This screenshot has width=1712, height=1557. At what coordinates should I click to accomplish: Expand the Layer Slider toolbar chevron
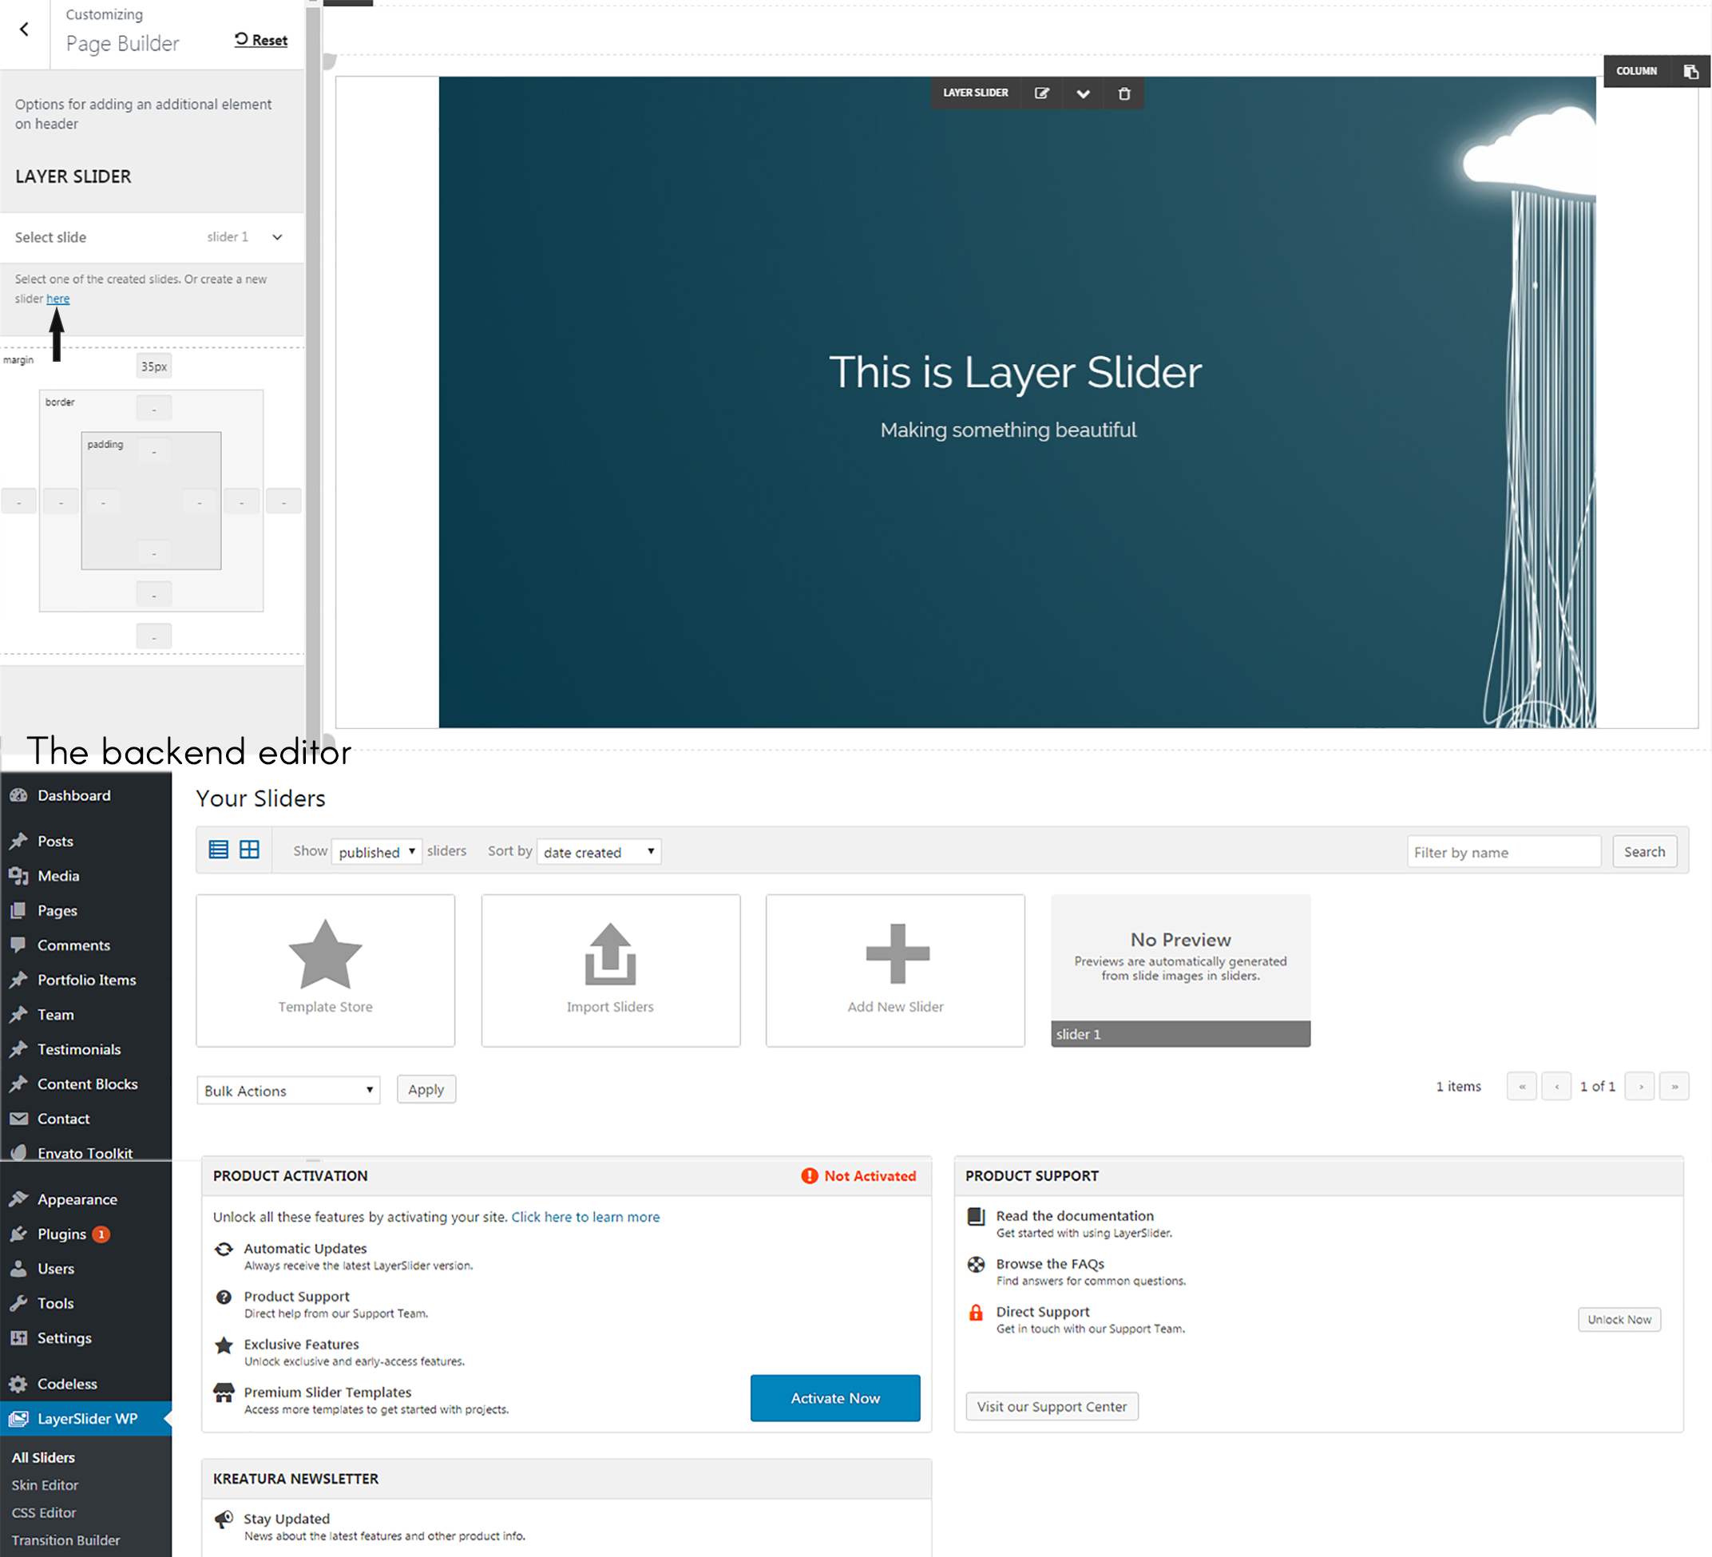(1083, 93)
